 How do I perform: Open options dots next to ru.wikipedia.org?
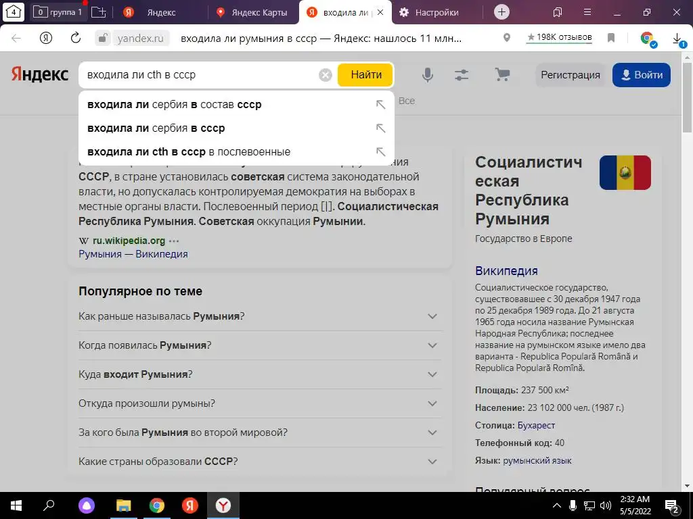[174, 241]
